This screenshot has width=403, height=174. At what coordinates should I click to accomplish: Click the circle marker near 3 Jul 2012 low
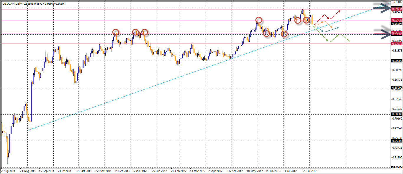[x=284, y=34]
